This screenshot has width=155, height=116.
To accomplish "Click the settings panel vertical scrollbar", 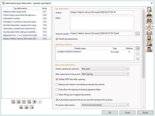I will [143, 44].
